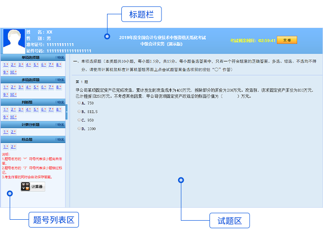Viewport: 323px width, 234px height.
Task: Collapse the 综合题 section with 收起
Action: click(60, 139)
